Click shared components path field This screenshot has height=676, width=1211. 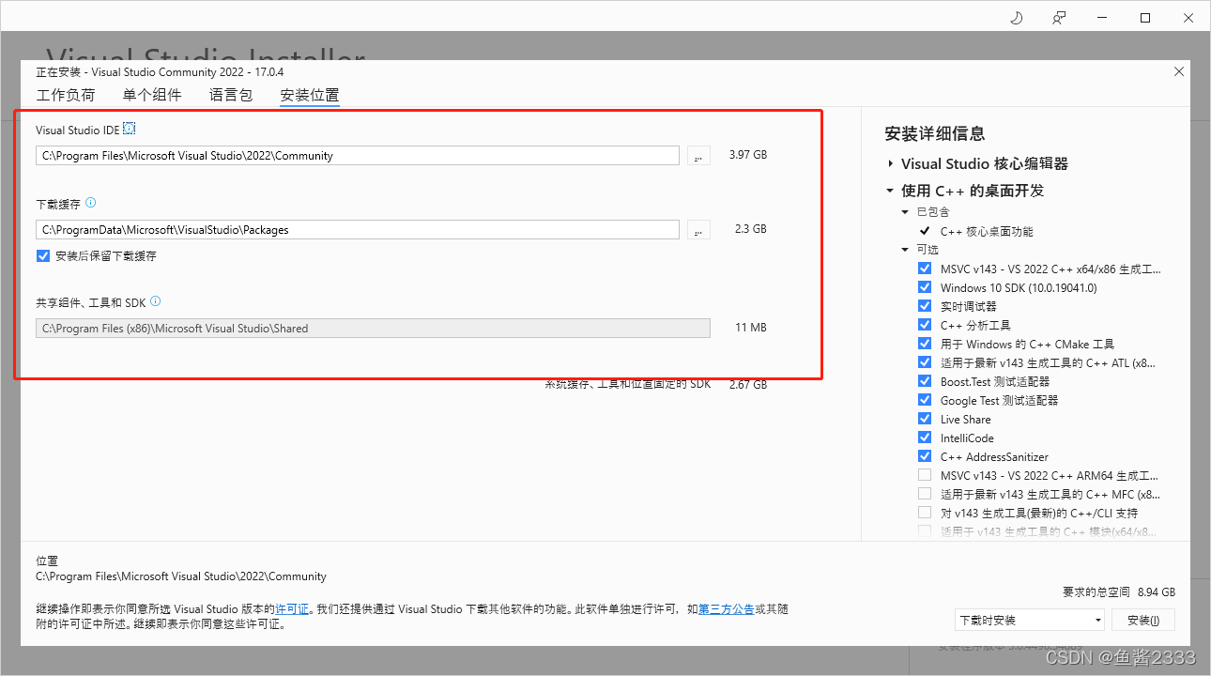373,329
